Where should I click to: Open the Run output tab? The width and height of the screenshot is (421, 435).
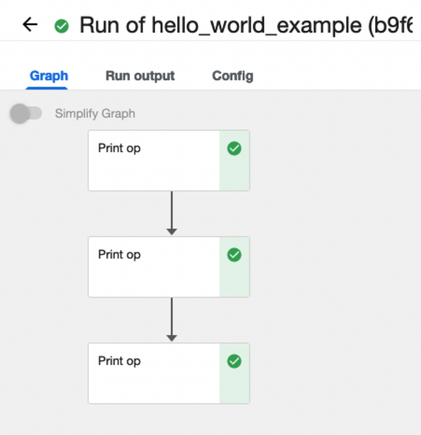[140, 76]
